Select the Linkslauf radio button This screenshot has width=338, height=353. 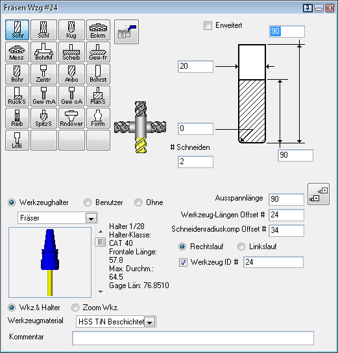[x=241, y=247]
